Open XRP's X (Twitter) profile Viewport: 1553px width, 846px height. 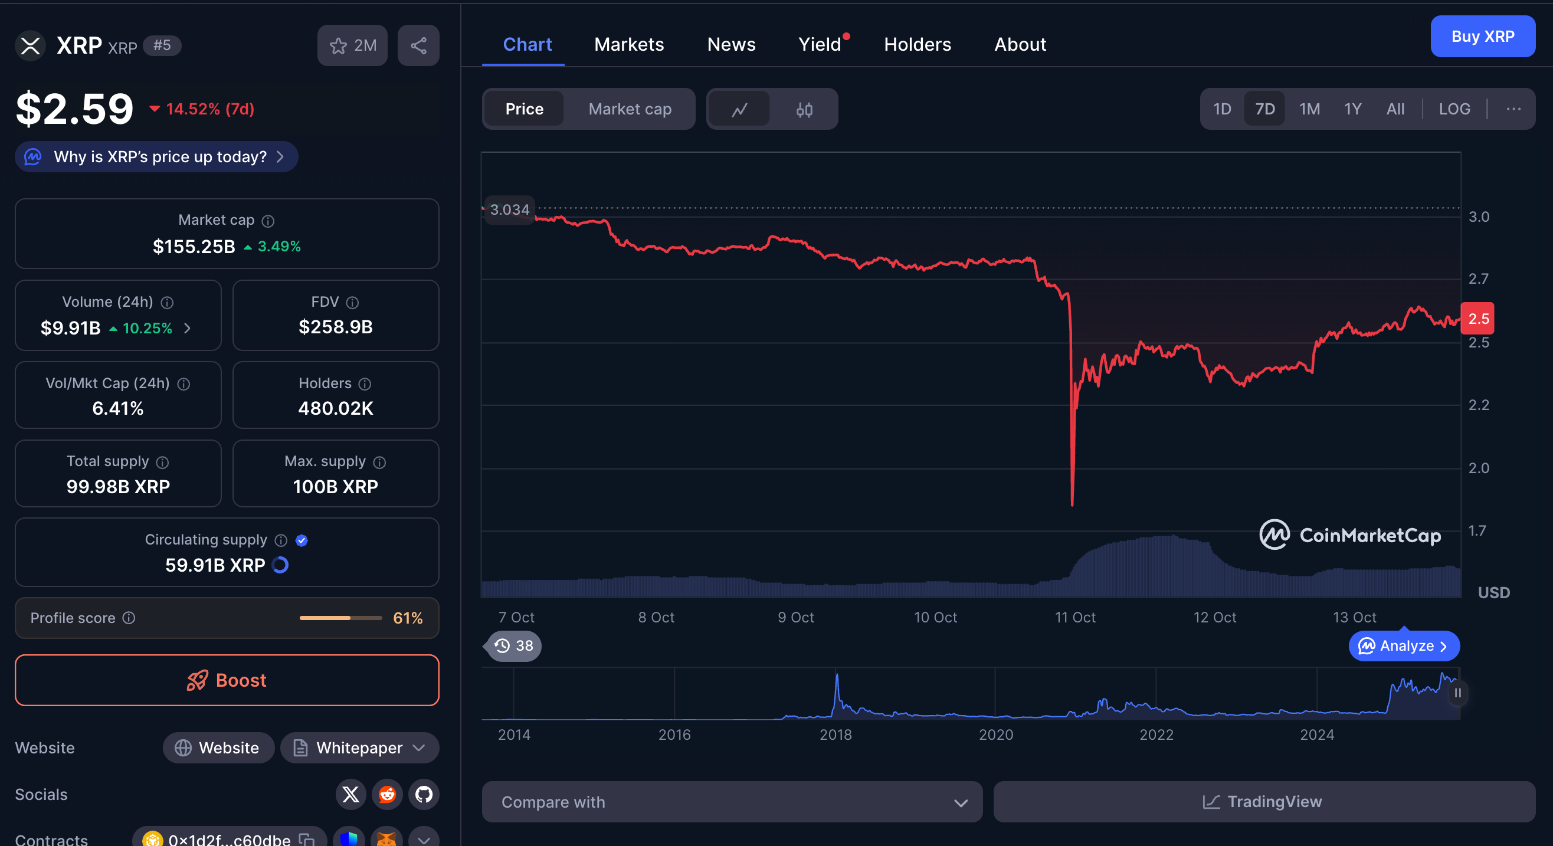click(x=350, y=795)
